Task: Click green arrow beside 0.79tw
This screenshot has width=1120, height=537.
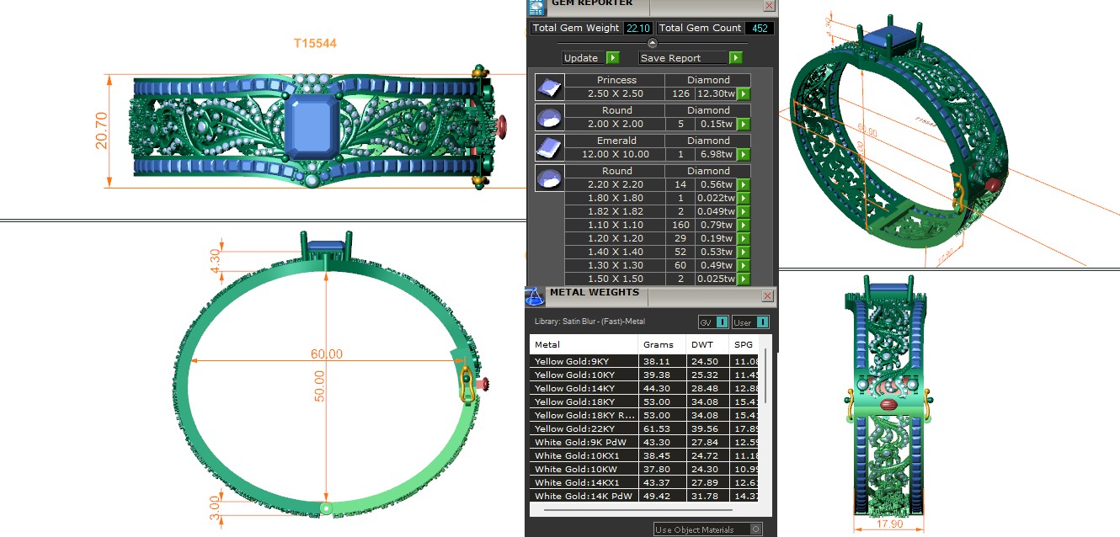Action: pos(744,226)
